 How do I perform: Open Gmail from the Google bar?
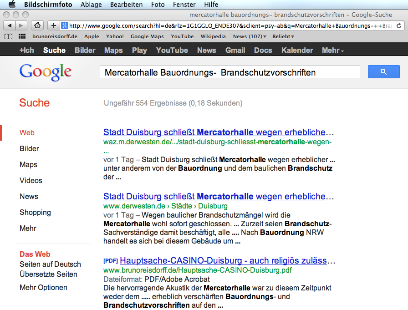[x=235, y=50]
